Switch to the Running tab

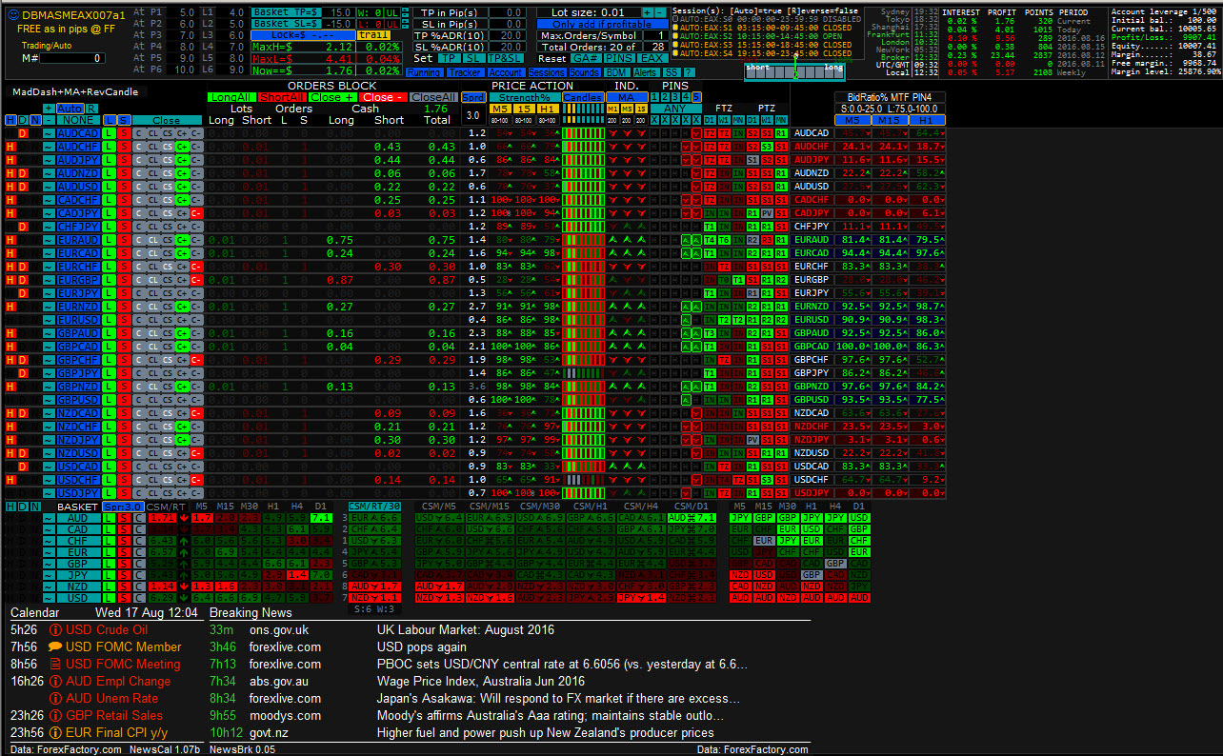coord(424,72)
